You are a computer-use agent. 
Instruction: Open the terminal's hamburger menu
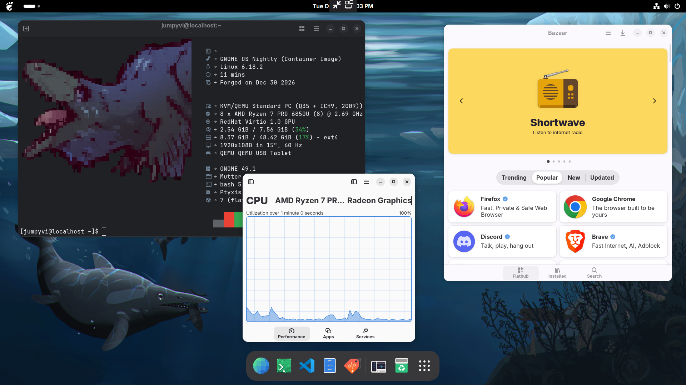[x=316, y=29]
